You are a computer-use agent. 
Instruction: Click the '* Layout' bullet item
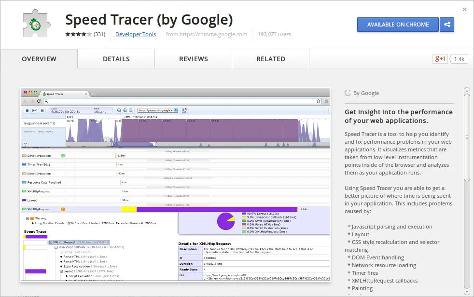tap(359, 234)
